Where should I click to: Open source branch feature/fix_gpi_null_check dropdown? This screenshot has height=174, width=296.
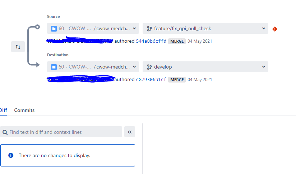pyautogui.click(x=205, y=28)
